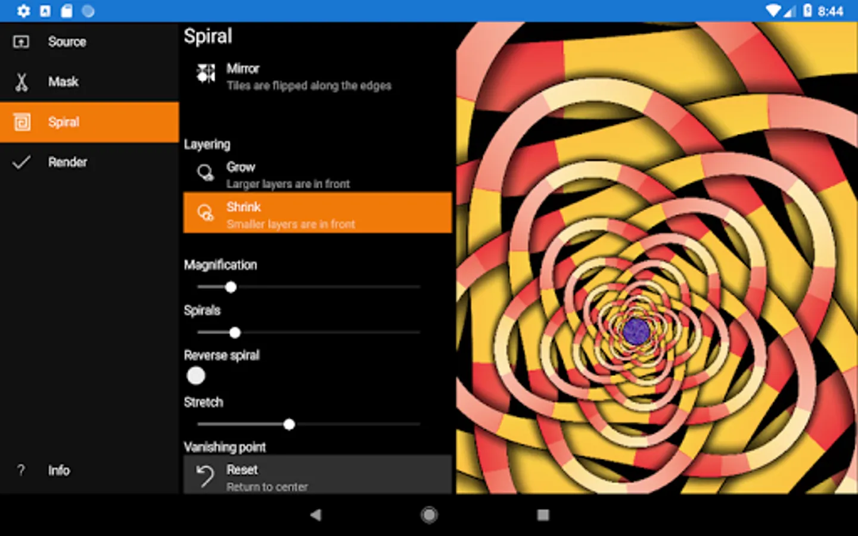Tap the Android recent apps button

click(543, 515)
